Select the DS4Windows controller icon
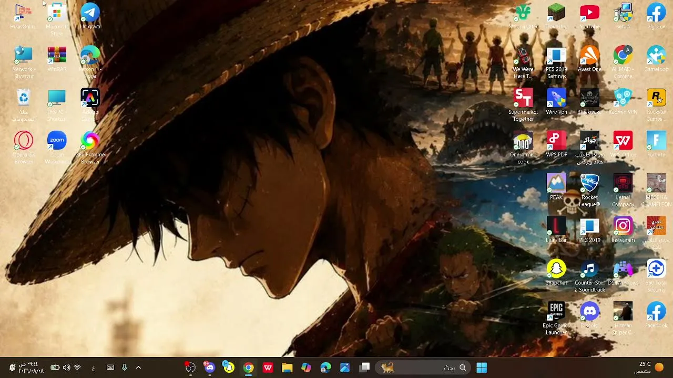The height and width of the screenshot is (378, 673). pyautogui.click(x=623, y=272)
